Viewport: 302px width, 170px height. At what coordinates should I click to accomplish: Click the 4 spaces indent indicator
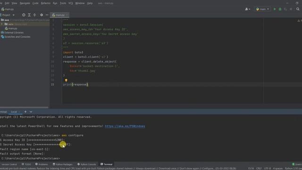point(278,169)
